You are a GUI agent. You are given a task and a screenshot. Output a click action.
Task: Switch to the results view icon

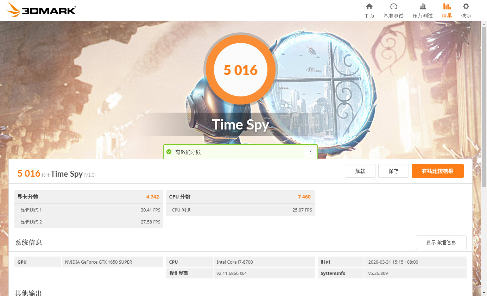447,10
